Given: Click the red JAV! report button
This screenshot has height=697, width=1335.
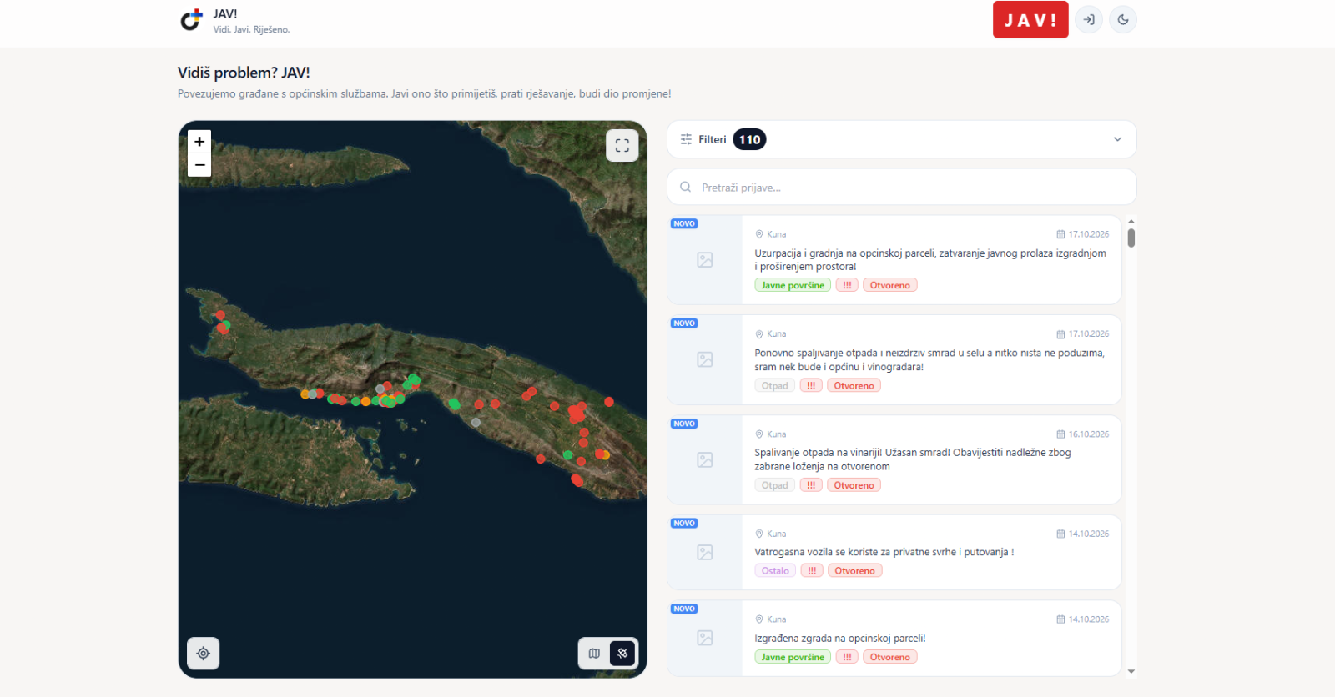Looking at the screenshot, I should [1030, 19].
